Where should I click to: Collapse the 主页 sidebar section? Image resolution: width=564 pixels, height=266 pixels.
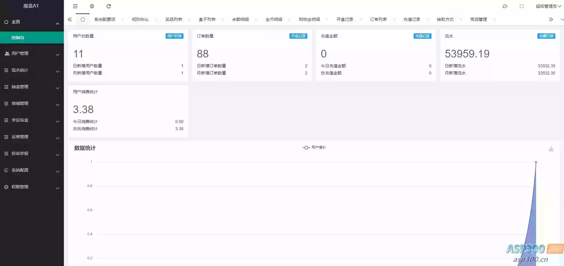tap(32, 22)
